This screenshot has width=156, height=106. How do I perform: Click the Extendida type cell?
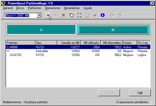tap(42, 51)
